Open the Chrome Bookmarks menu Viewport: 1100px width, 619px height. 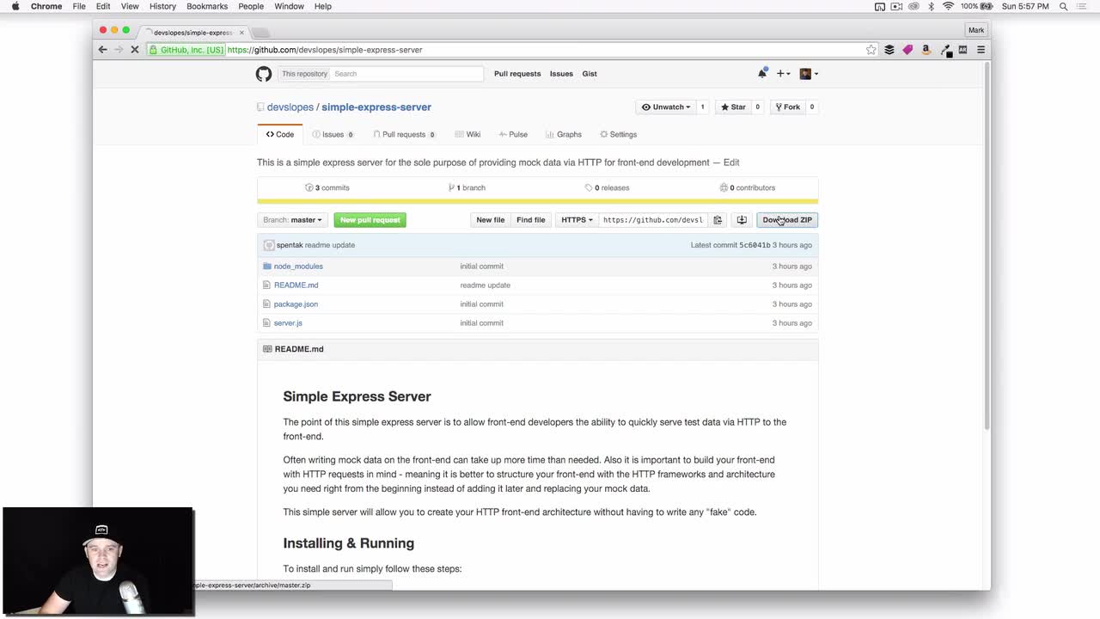coord(207,6)
